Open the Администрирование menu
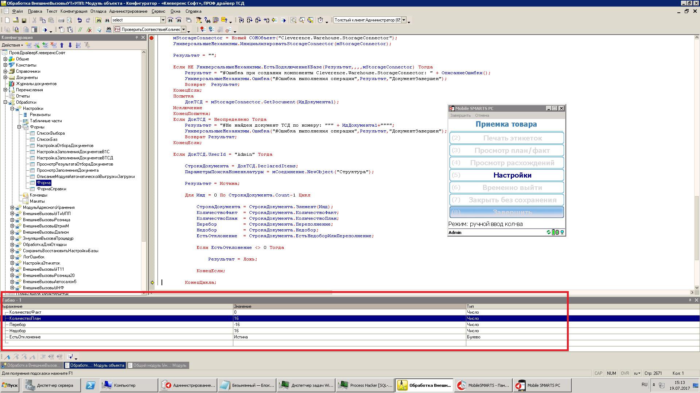The width and height of the screenshot is (700, 393). pyautogui.click(x=128, y=11)
